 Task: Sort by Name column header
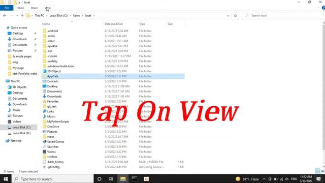coord(46,24)
